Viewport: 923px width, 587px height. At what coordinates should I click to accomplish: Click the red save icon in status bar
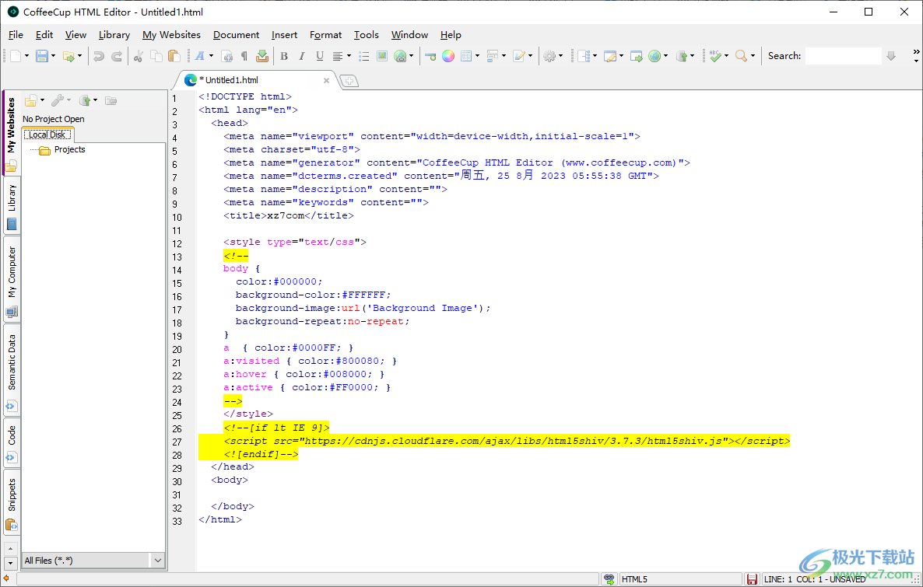752,579
